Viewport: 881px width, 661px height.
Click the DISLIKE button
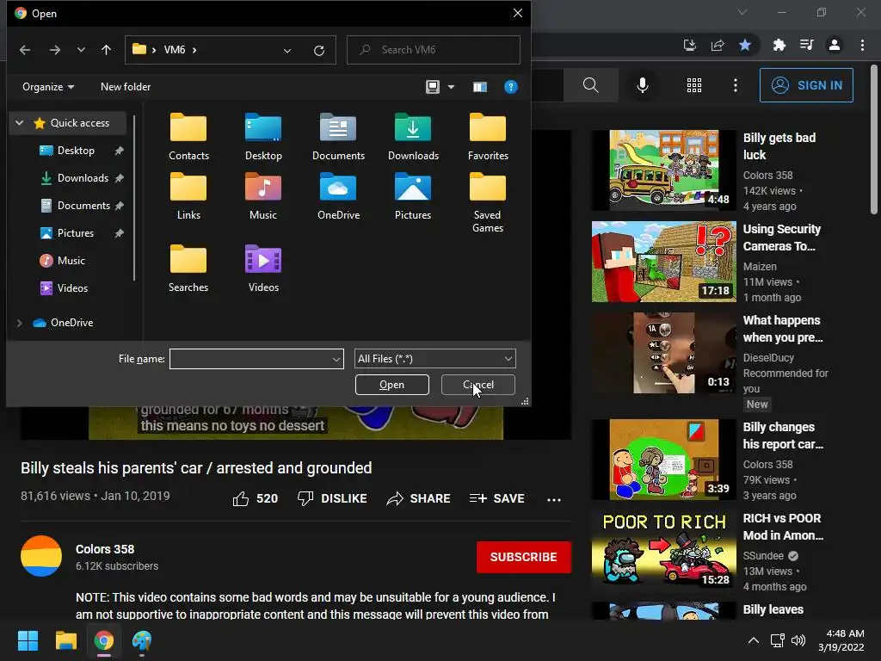[332, 498]
